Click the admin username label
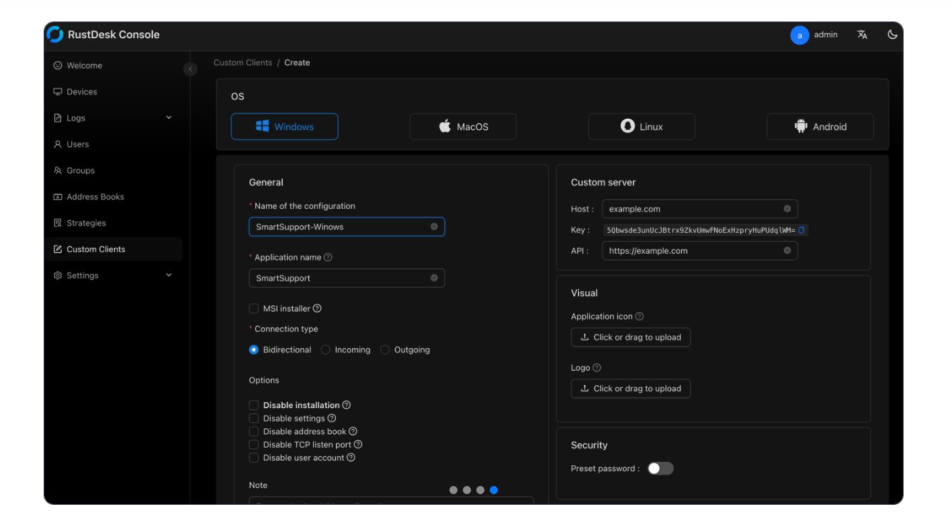Viewport: 952px width, 529px height. 826,35
